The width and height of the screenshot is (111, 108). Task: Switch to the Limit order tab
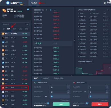tap(36, 78)
